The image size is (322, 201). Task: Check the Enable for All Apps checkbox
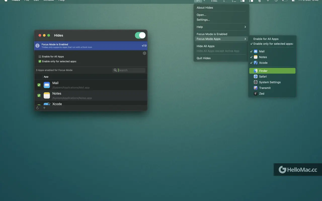coord(40,57)
